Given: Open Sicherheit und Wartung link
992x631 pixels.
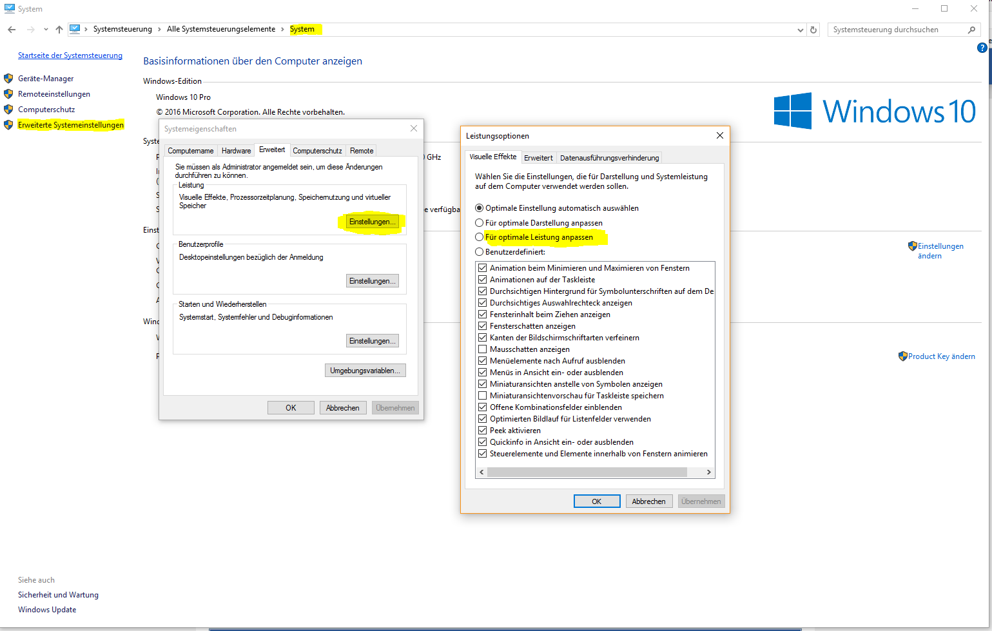Looking at the screenshot, I should [58, 595].
